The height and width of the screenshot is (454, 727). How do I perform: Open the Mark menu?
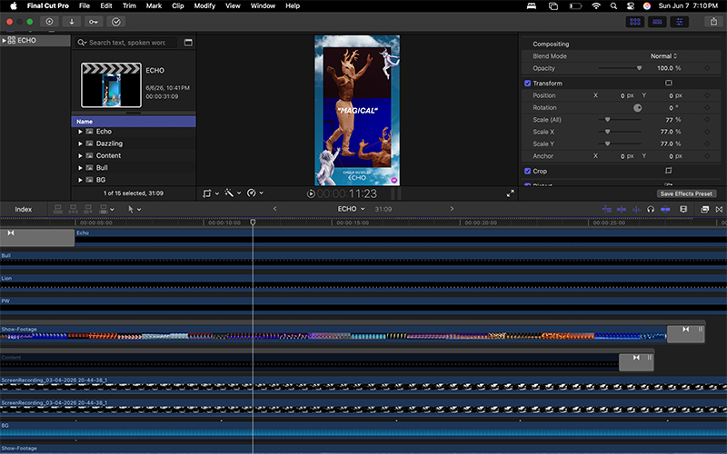[x=154, y=5]
